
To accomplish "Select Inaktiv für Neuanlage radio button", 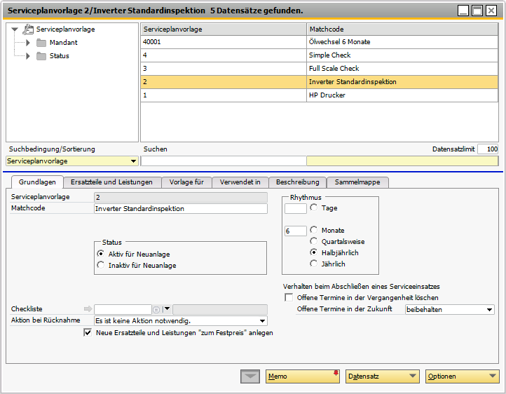I will tap(101, 265).
